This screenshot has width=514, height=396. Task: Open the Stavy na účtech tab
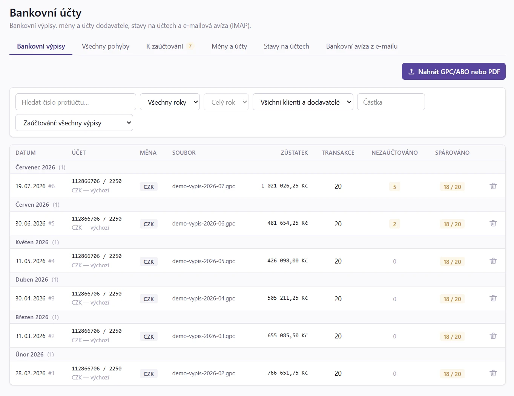point(287,46)
